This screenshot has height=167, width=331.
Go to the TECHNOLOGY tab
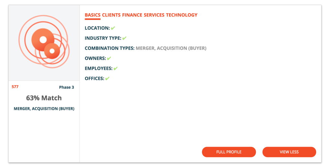(182, 15)
